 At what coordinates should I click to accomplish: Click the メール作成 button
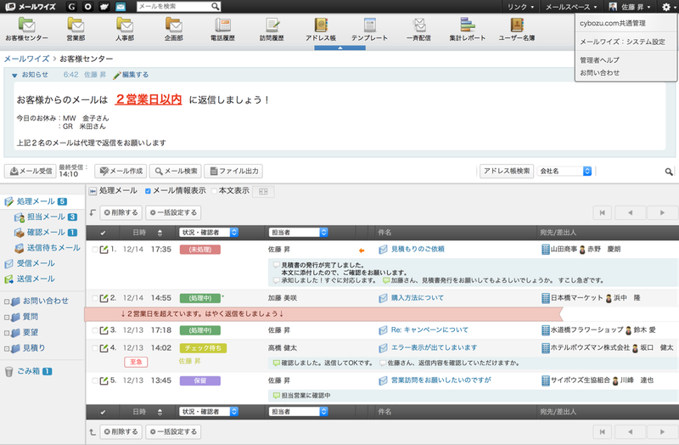pyautogui.click(x=121, y=172)
